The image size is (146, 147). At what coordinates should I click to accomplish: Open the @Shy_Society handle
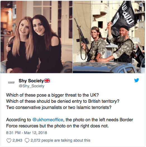click(31, 86)
